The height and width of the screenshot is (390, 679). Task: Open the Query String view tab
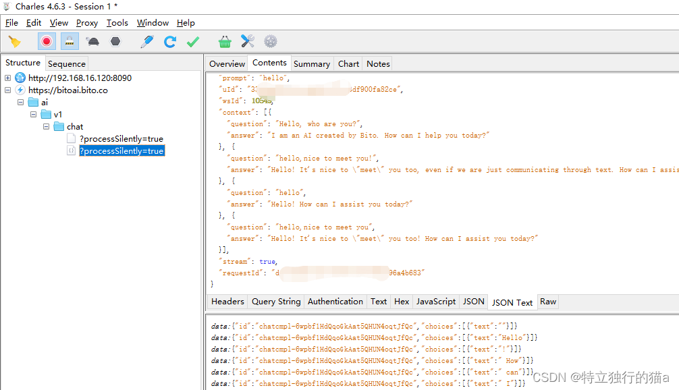[x=276, y=302]
